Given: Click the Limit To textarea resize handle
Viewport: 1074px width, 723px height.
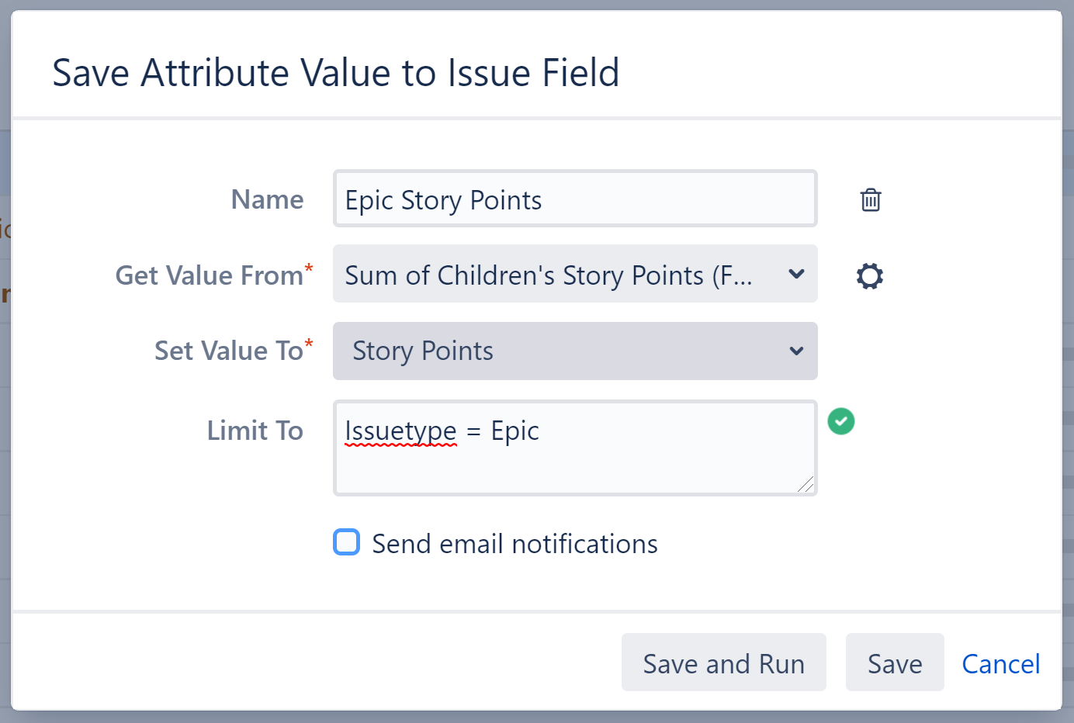Looking at the screenshot, I should (805, 485).
